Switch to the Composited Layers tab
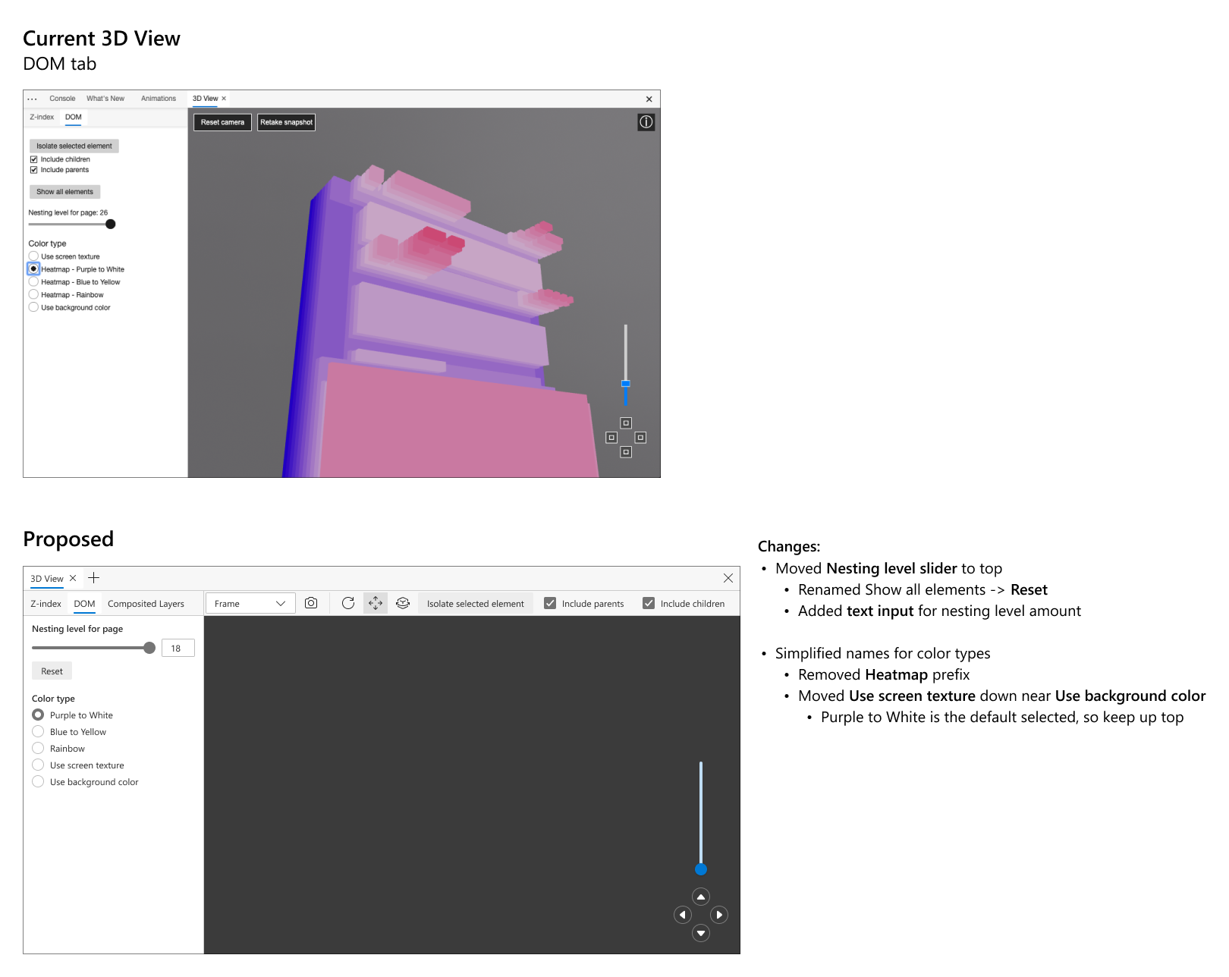 (146, 604)
